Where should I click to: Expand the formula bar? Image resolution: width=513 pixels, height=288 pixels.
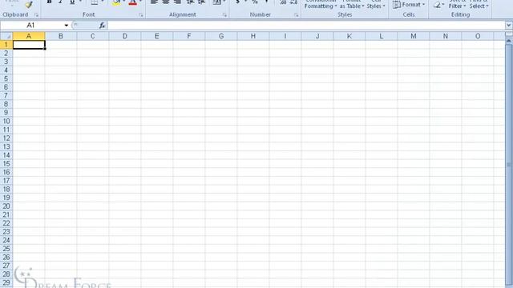509,25
